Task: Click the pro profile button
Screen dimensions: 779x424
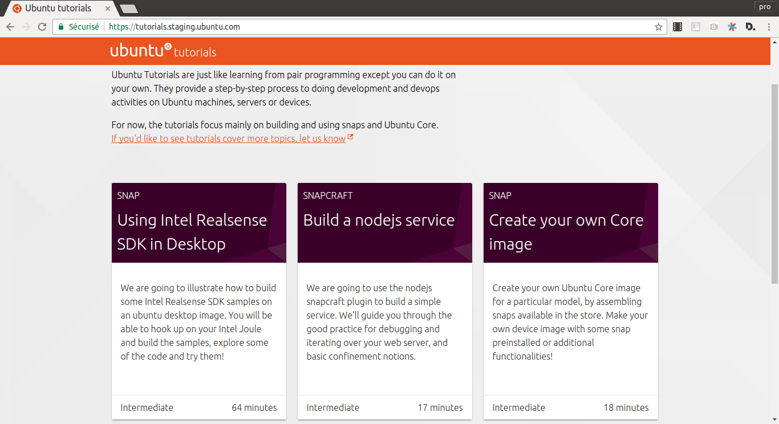Action: 765,6
